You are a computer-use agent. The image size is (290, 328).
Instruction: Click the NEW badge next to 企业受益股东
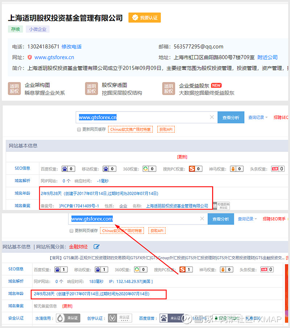click(216, 85)
